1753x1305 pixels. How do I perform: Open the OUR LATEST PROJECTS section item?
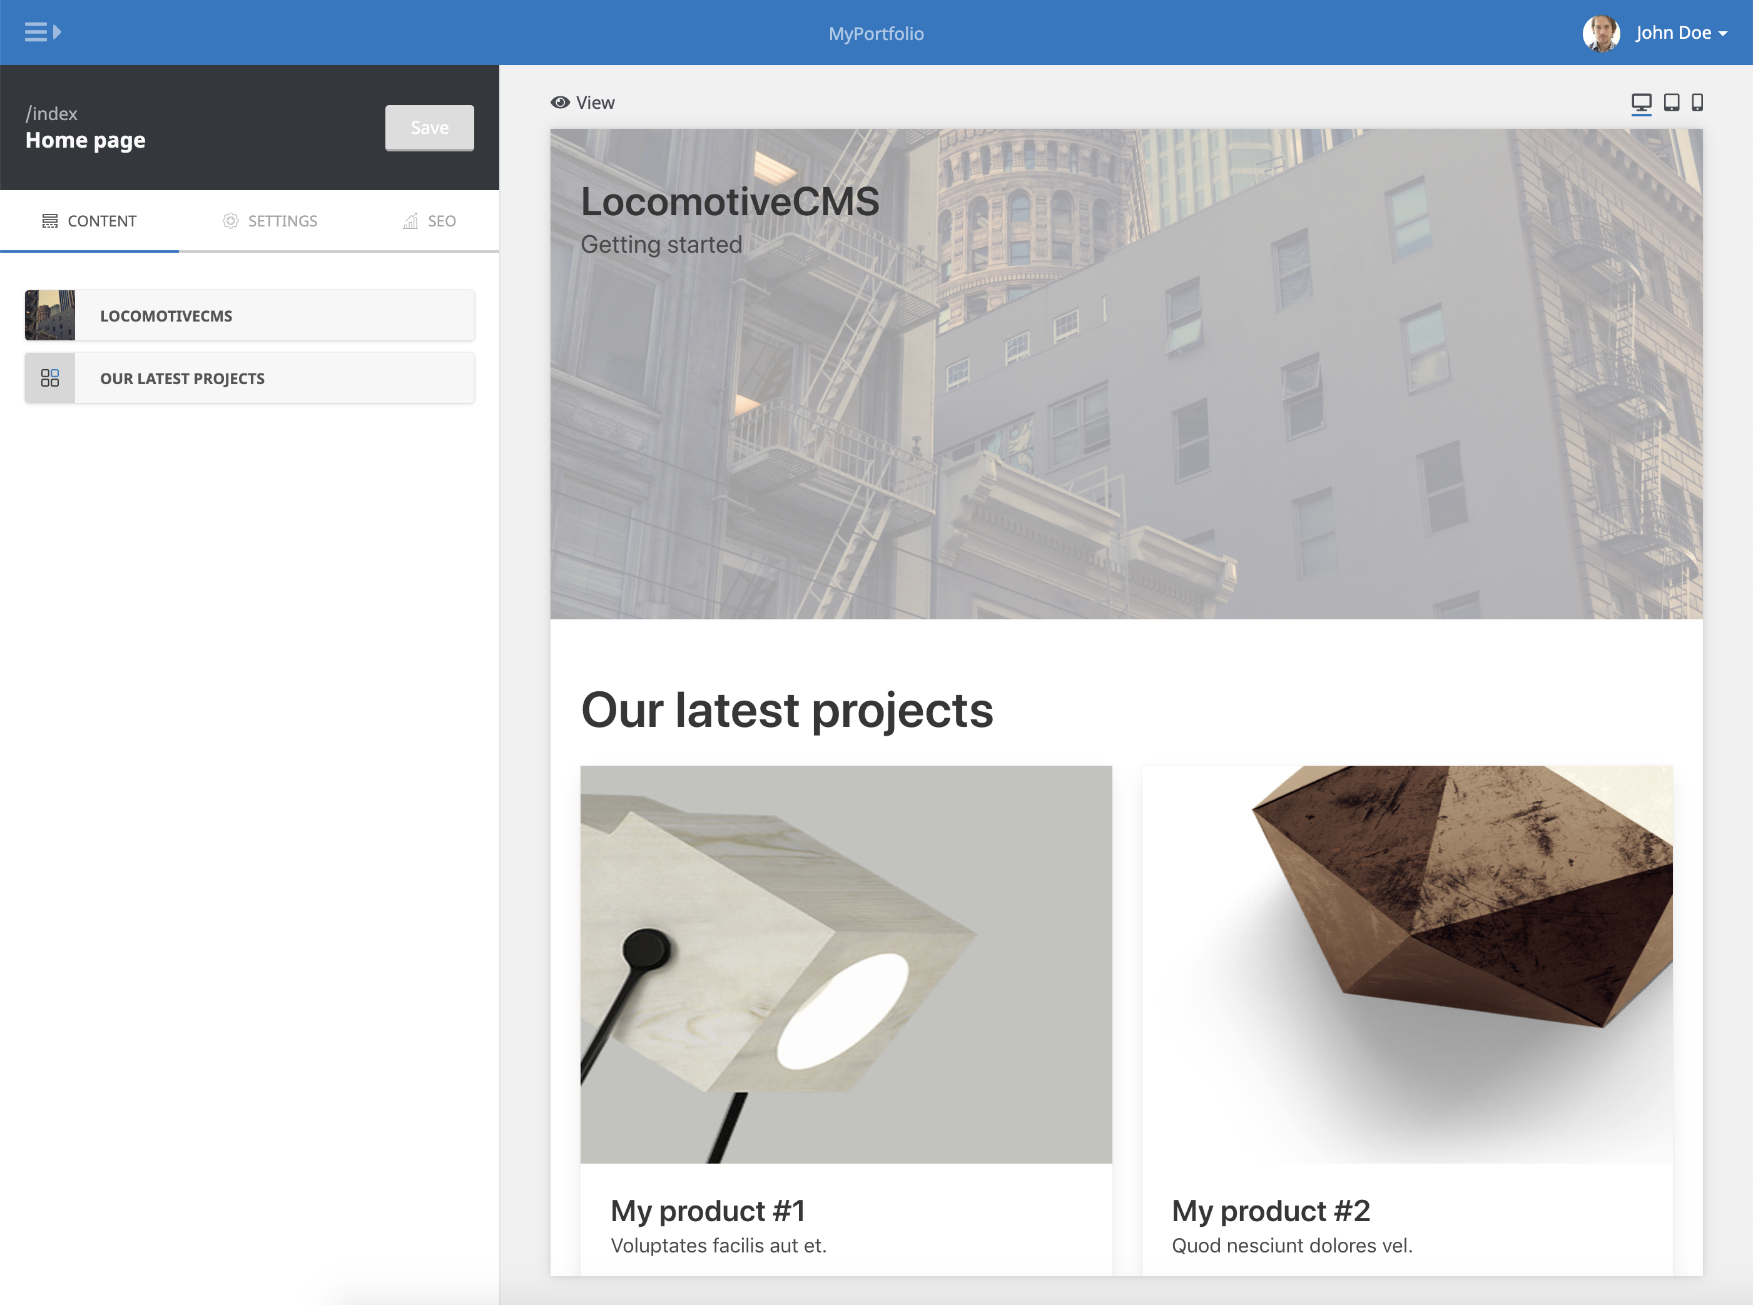click(273, 378)
